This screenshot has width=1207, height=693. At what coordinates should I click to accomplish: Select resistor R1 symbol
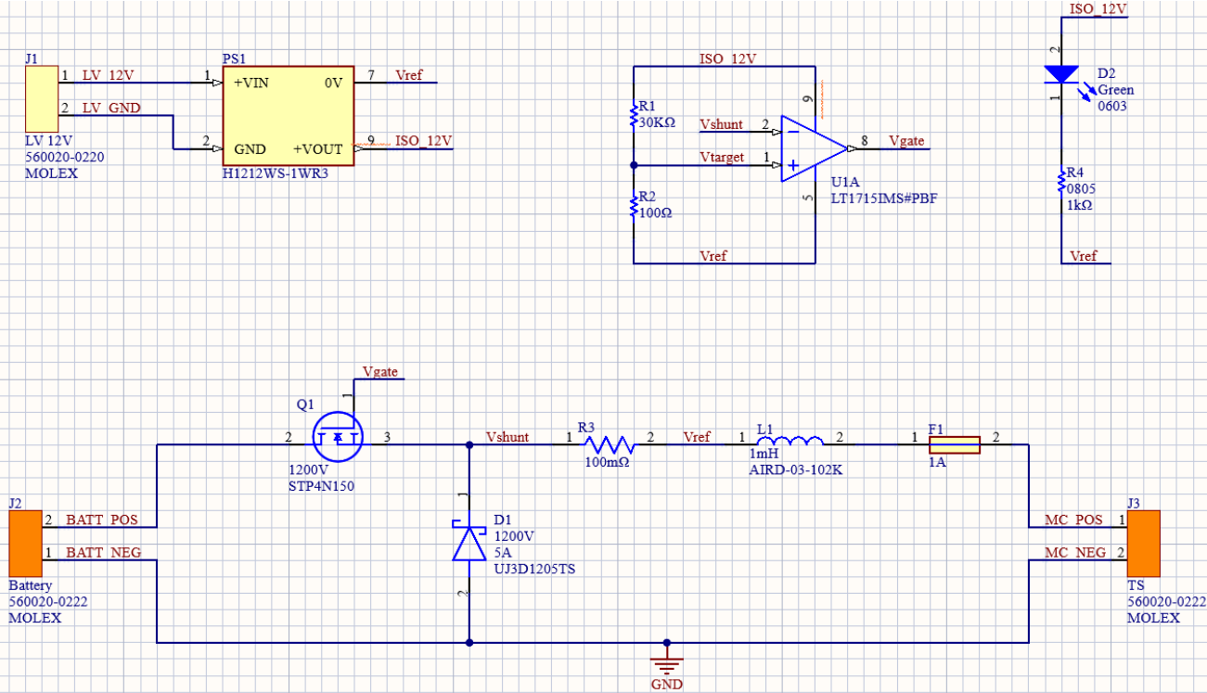coord(634,115)
